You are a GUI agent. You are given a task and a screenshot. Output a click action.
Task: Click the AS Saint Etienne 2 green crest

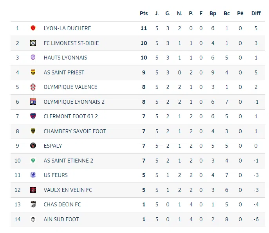(x=33, y=161)
